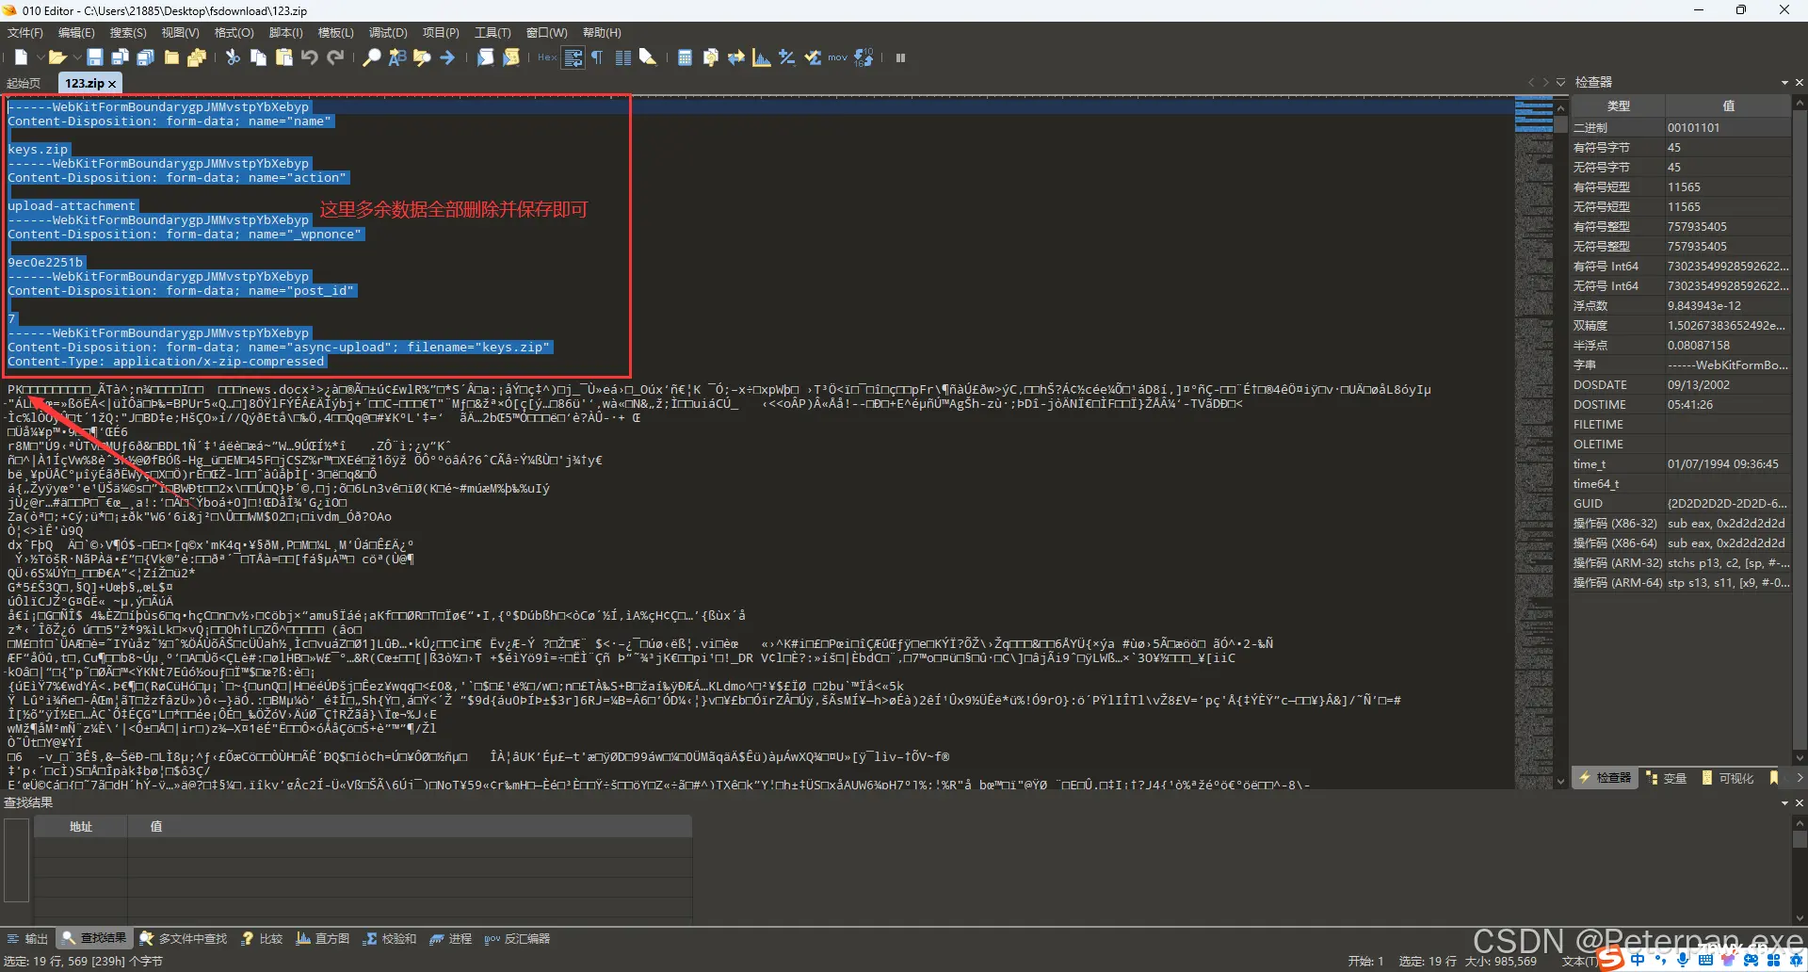Click the Histogram chart toolbar icon
The width and height of the screenshot is (1808, 972).
[762, 57]
